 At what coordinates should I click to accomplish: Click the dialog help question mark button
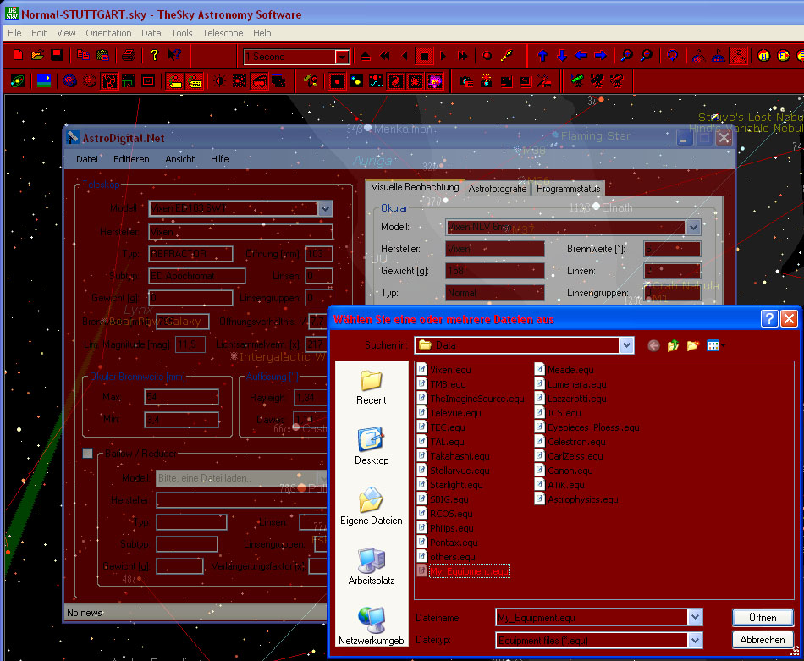pyautogui.click(x=768, y=319)
